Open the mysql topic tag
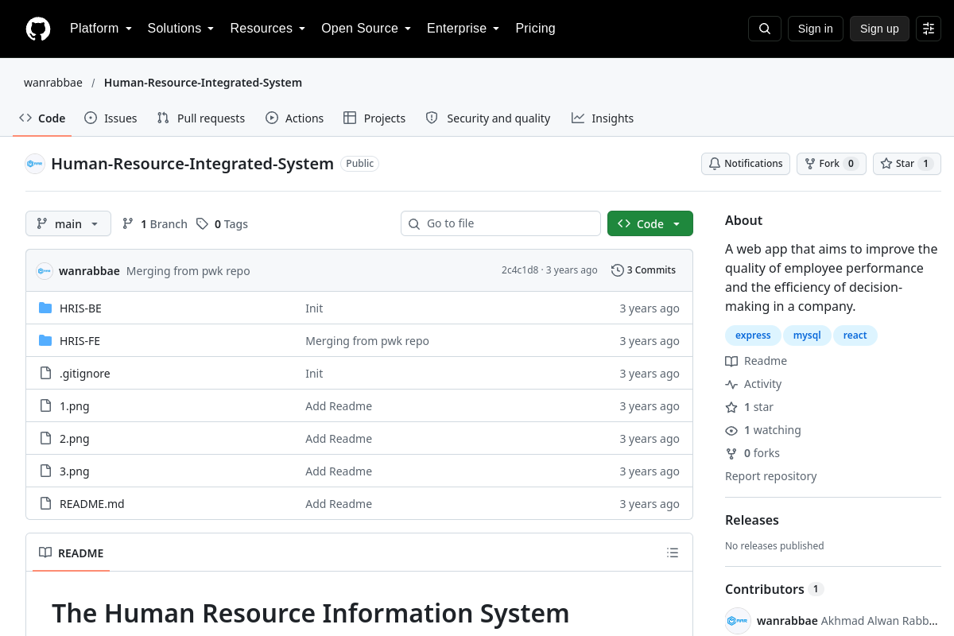 click(x=807, y=335)
